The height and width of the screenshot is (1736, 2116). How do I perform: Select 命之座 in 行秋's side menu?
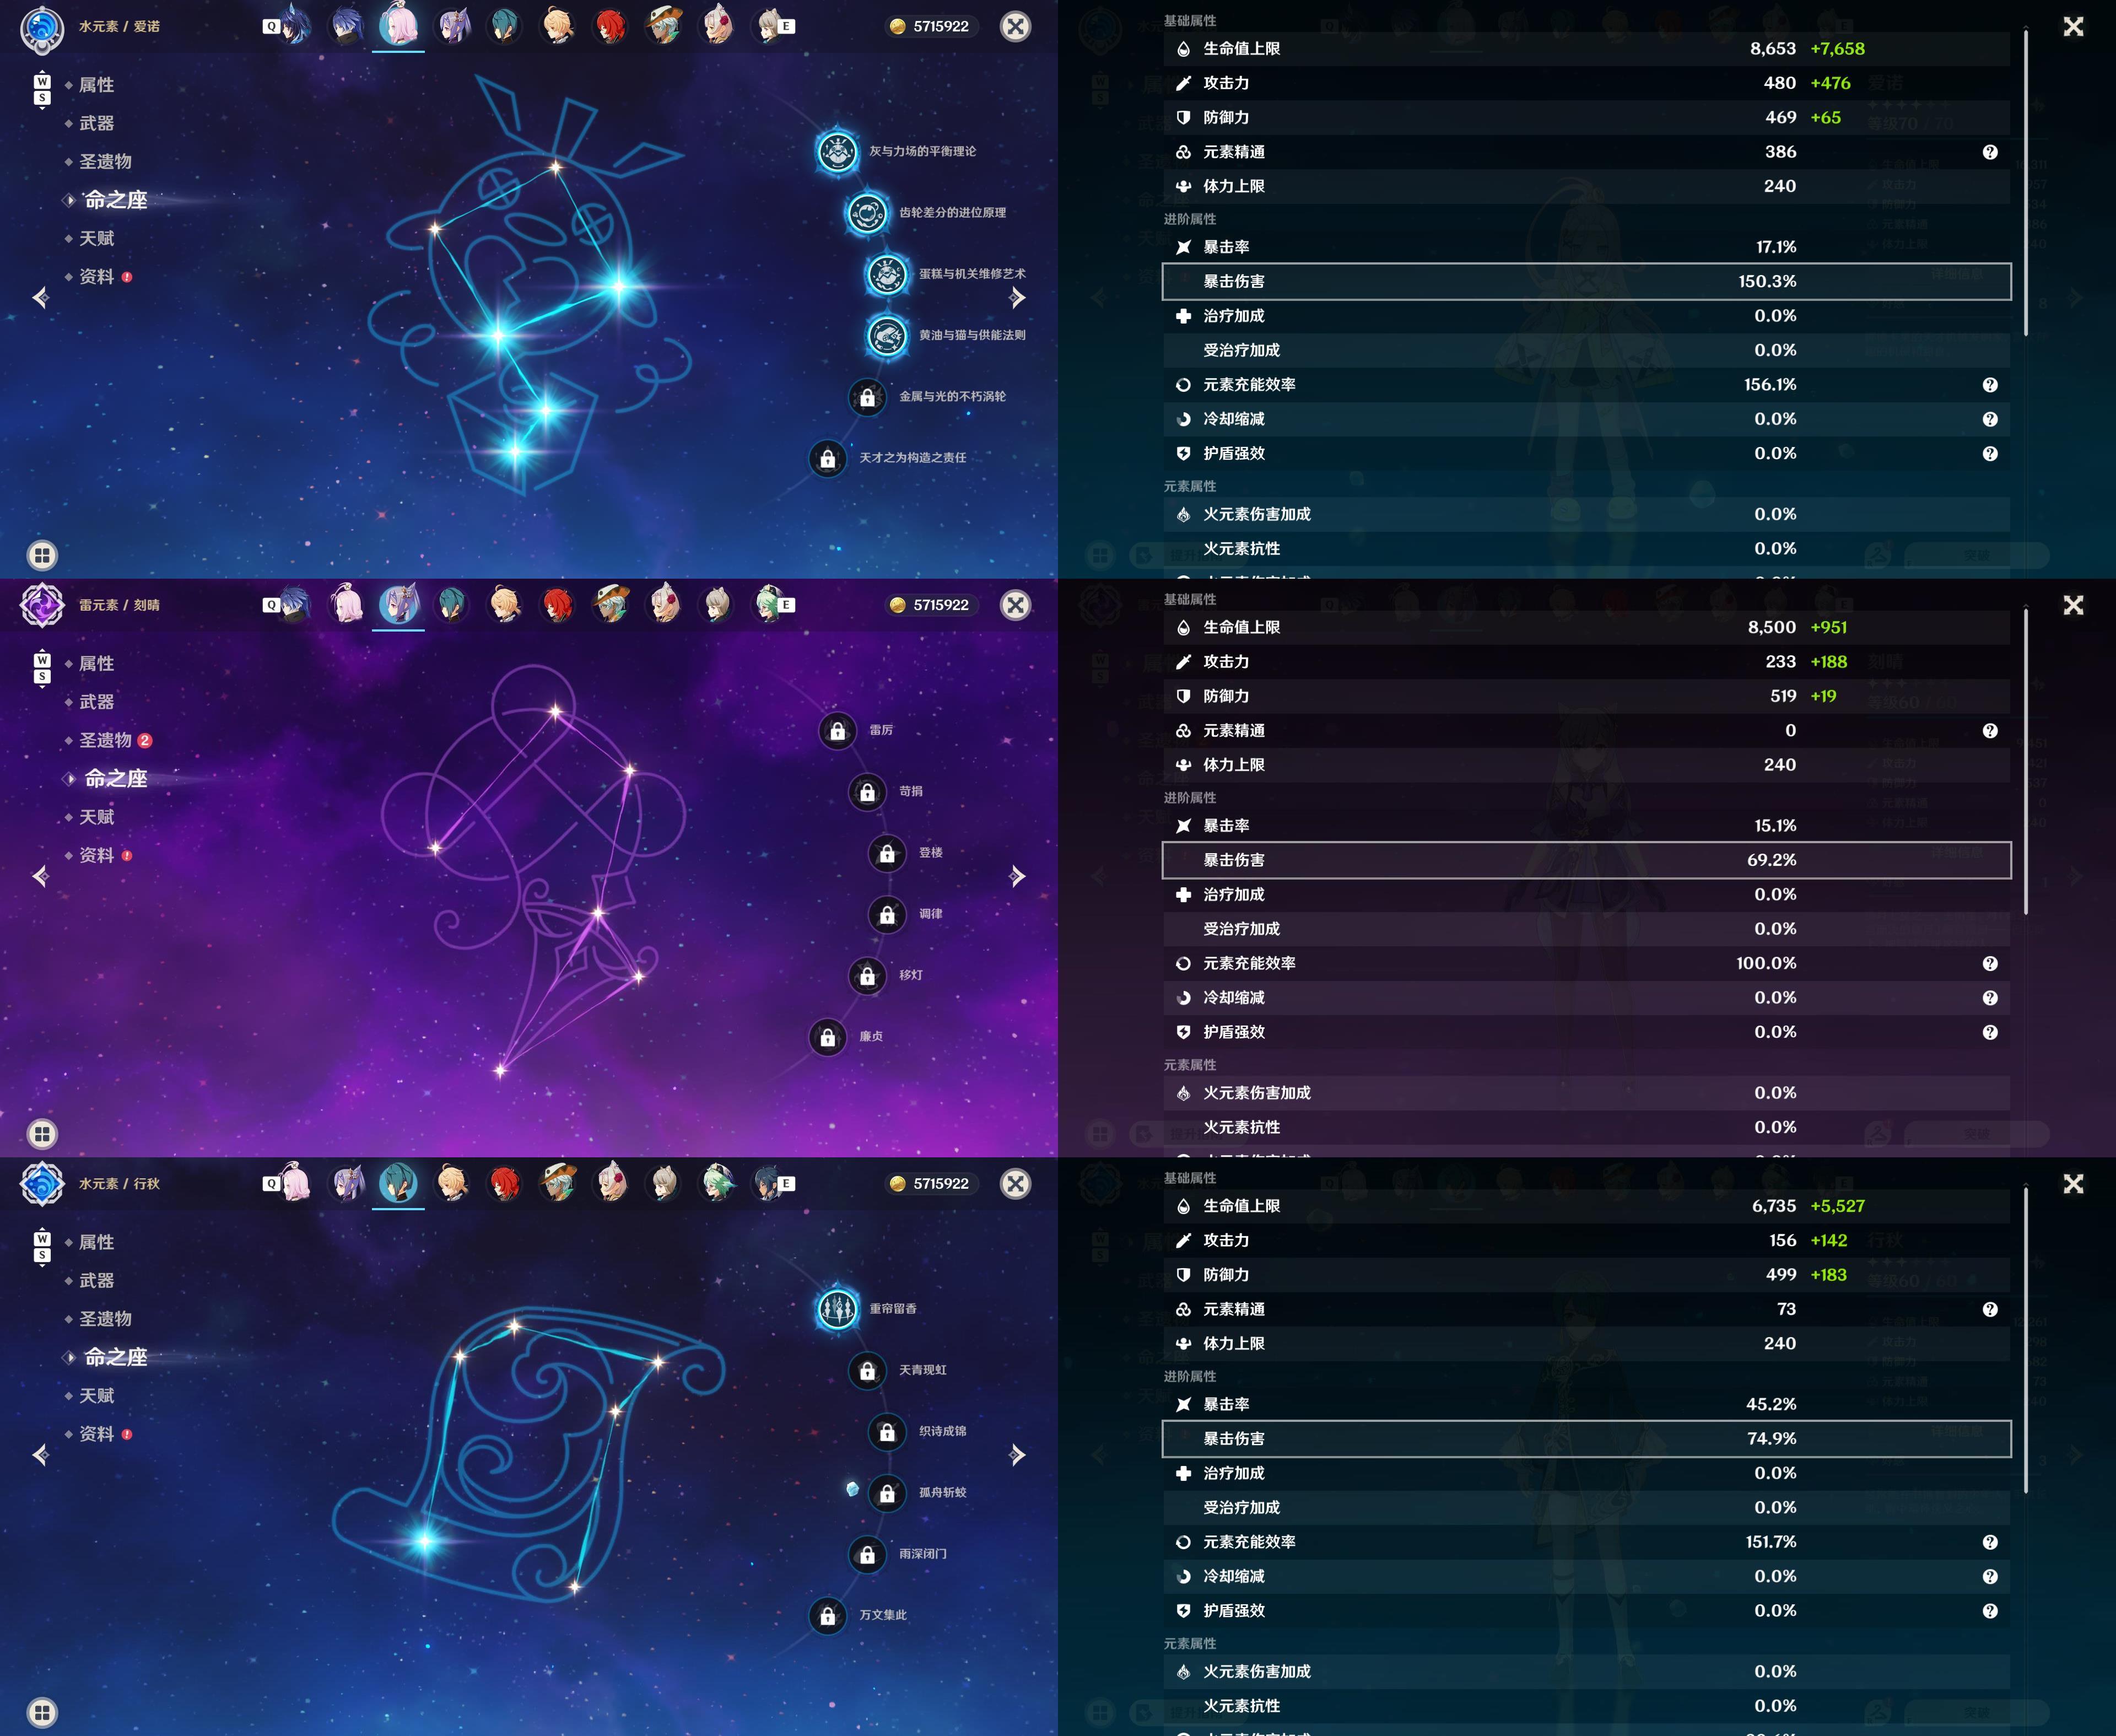point(115,1357)
